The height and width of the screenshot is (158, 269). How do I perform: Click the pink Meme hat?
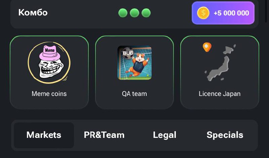click(x=50, y=52)
